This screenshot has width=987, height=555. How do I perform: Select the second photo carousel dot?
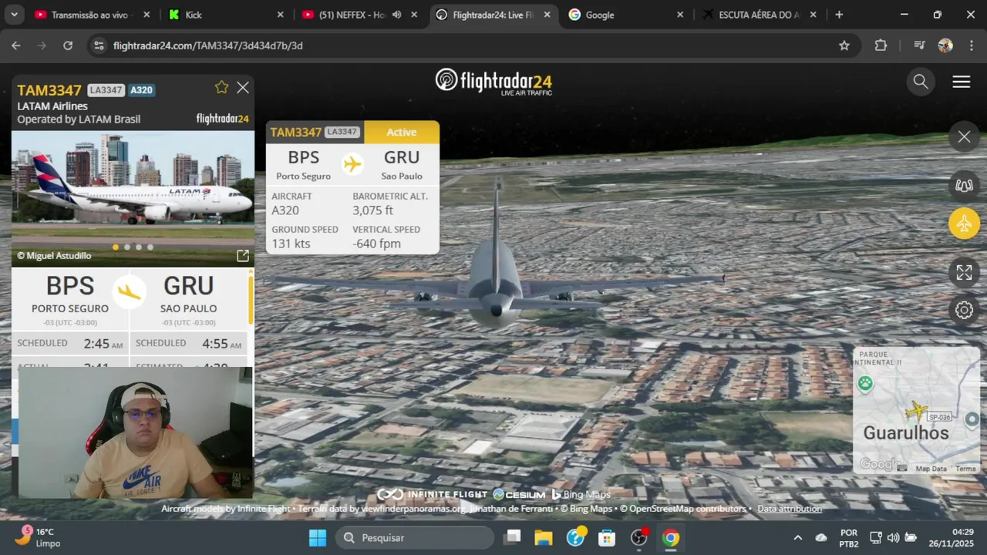click(x=127, y=247)
